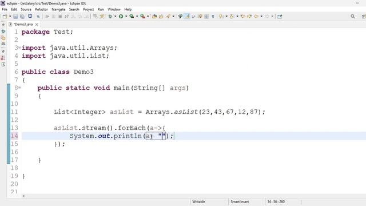Click the Previous Annotation icon
The image size is (366, 206).
pos(232,17)
